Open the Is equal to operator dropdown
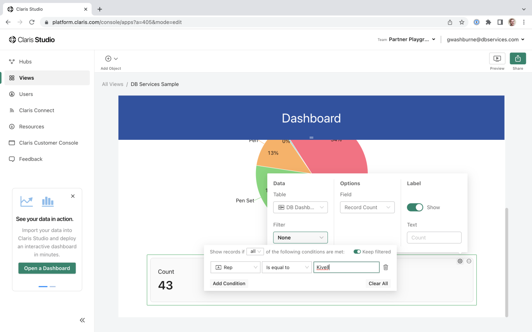 287,267
